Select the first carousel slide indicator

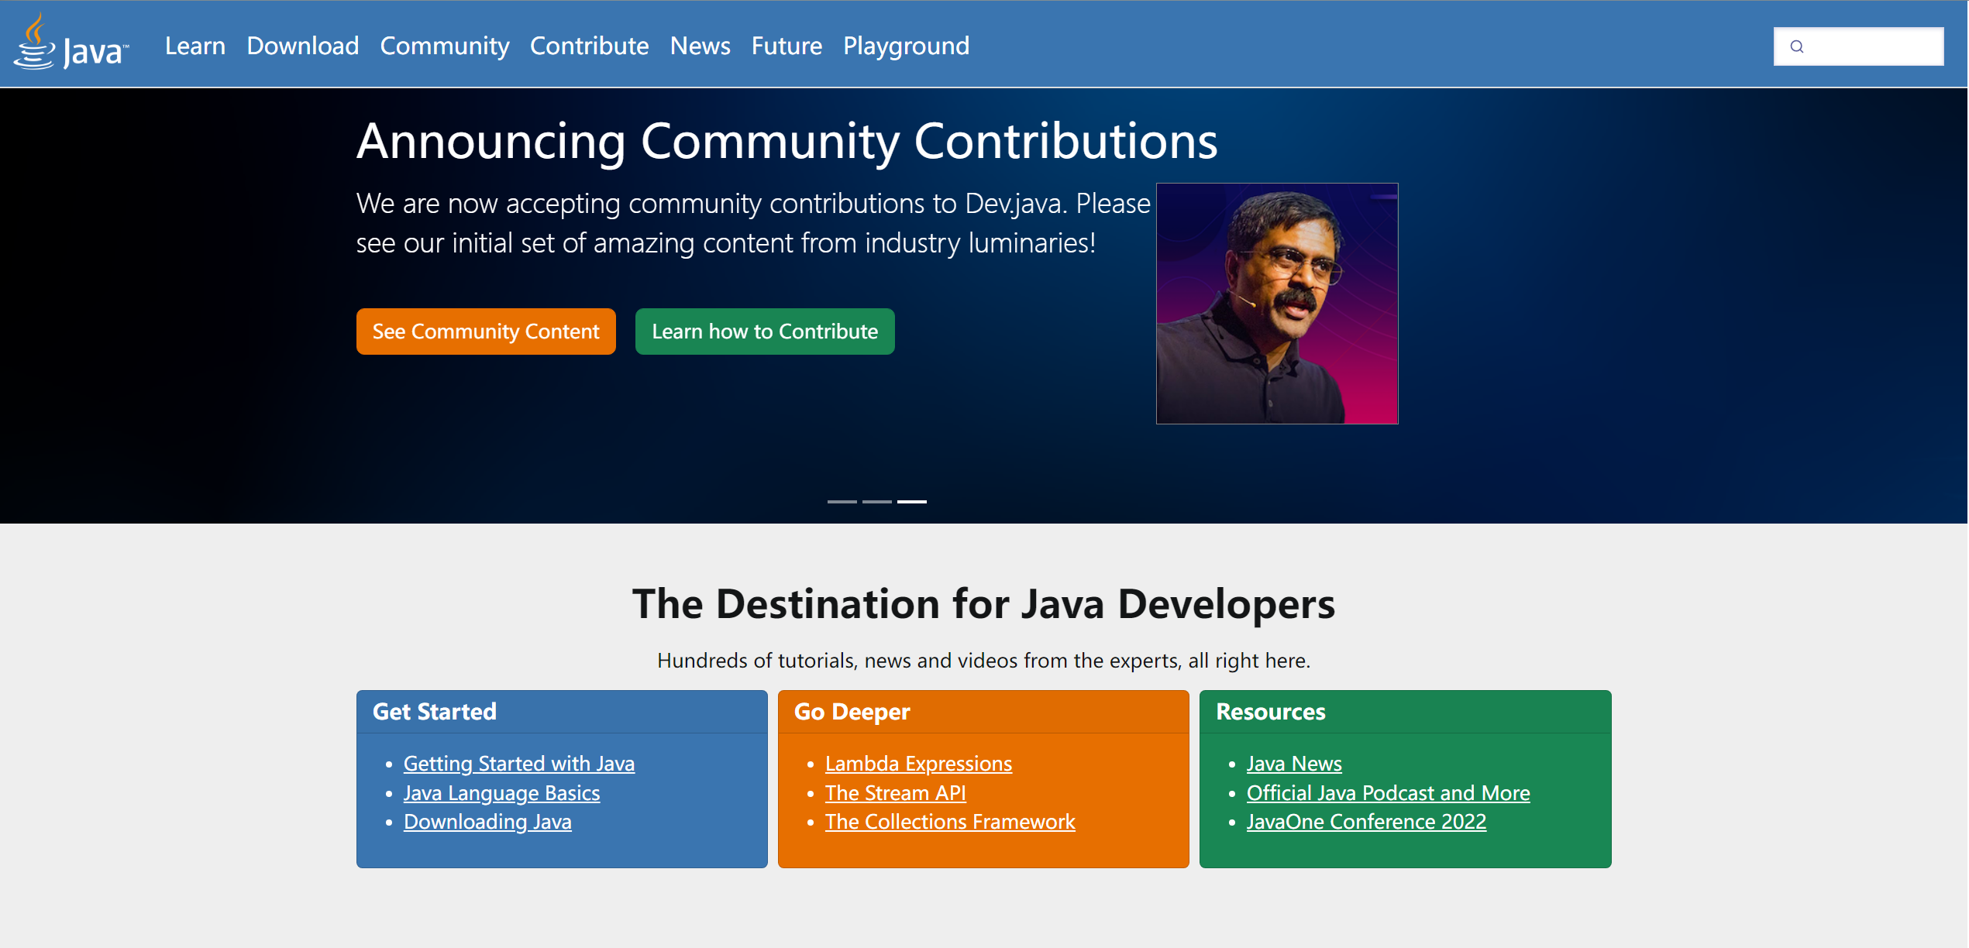(x=842, y=502)
